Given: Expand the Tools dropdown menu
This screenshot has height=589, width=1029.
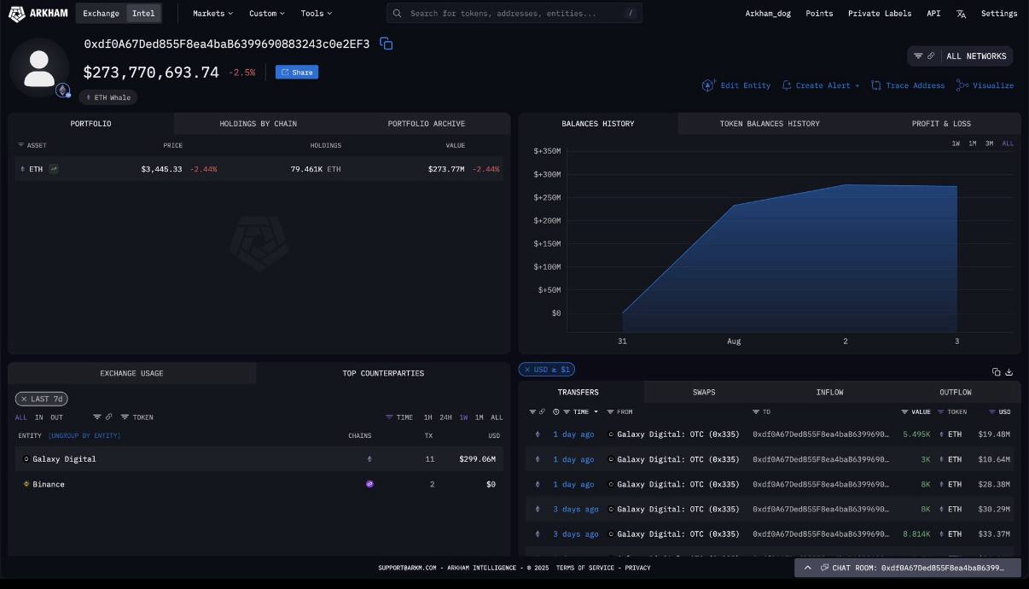Looking at the screenshot, I should click(317, 14).
